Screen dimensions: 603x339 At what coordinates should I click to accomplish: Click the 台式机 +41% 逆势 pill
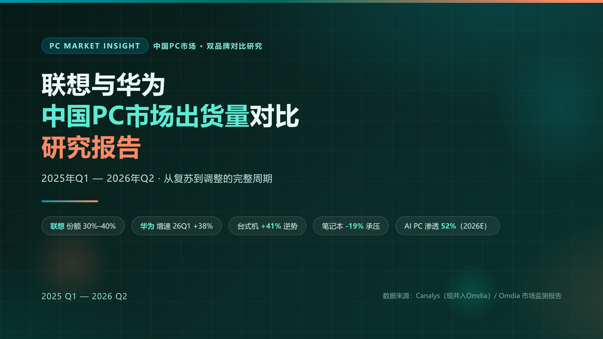267,226
